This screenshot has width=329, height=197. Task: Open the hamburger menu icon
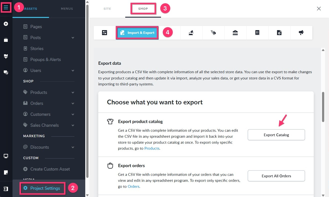[x=6, y=8]
